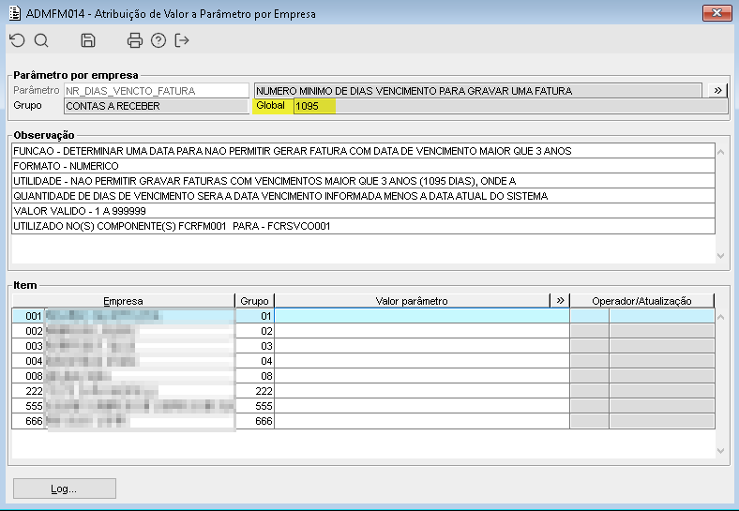739x511 pixels.
Task: Click the exit door arrow icon
Action: click(x=181, y=40)
